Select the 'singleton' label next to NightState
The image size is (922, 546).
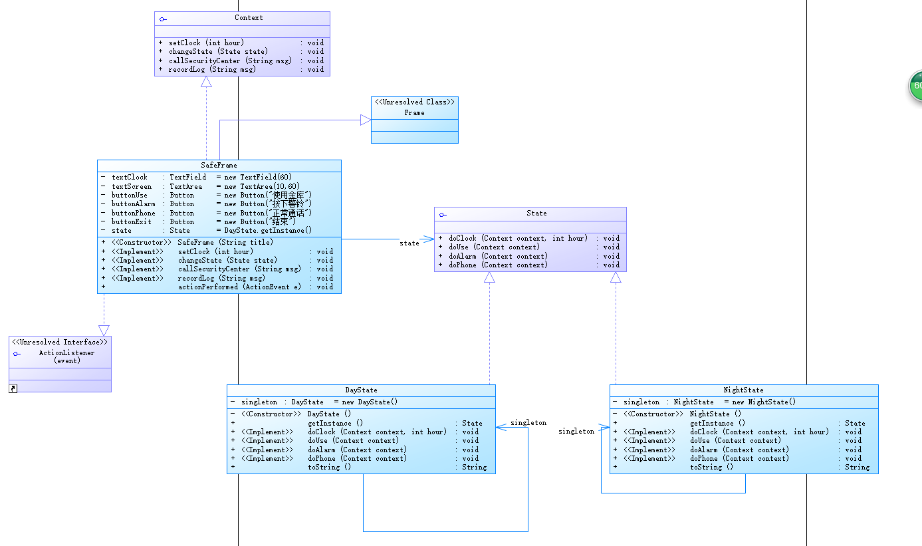click(576, 432)
